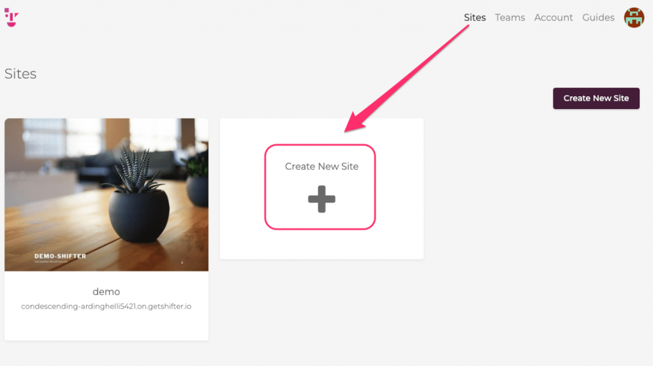Image resolution: width=653 pixels, height=366 pixels.
Task: Click the Create New Site card label
Action: (x=321, y=166)
